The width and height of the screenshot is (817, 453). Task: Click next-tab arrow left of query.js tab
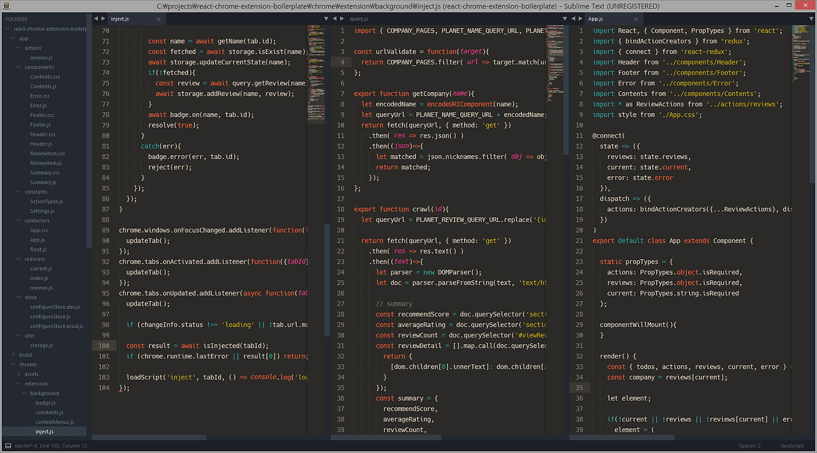click(x=341, y=19)
